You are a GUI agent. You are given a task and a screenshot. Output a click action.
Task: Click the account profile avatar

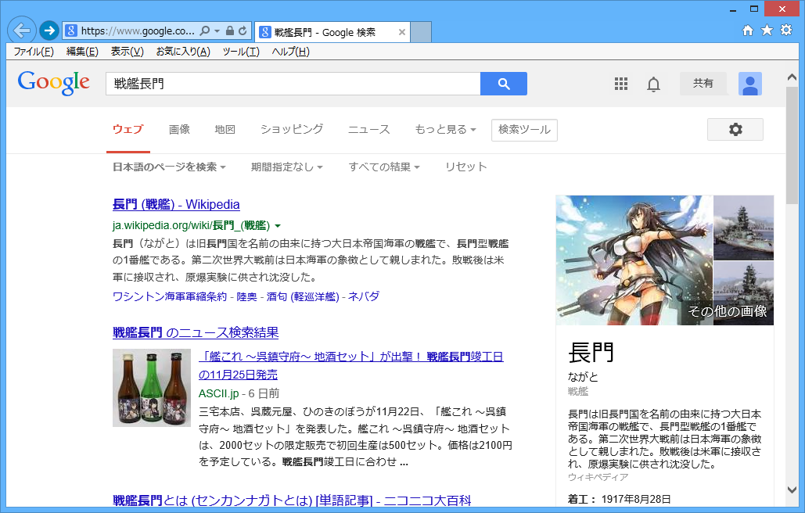click(x=750, y=84)
